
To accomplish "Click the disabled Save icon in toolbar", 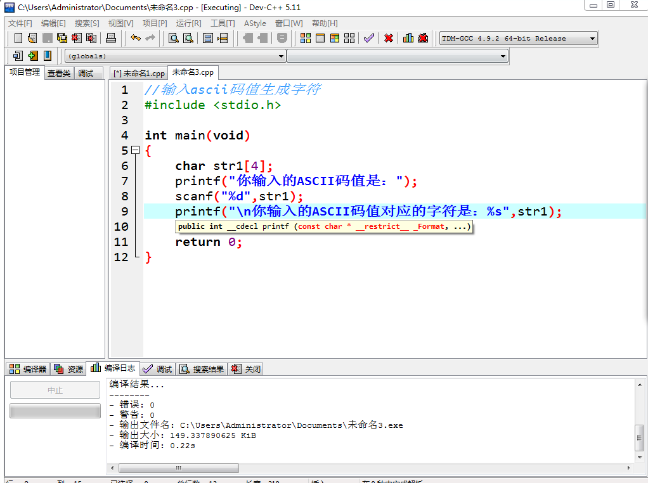I will tap(48, 39).
